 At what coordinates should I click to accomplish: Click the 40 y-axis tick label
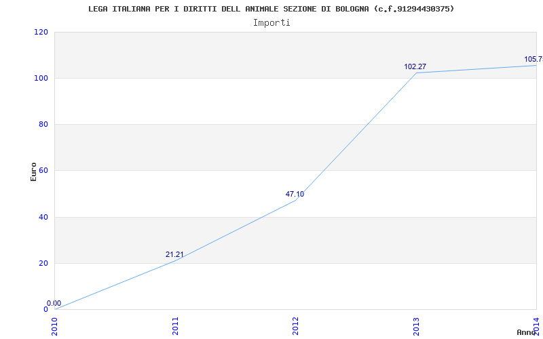pyautogui.click(x=43, y=217)
